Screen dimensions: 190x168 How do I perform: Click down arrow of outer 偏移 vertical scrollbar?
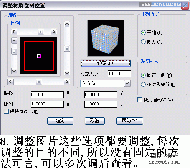[x=67, y=73]
